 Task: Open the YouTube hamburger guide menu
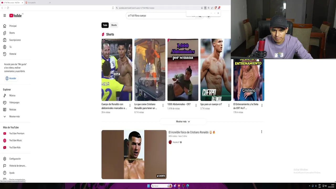click(4, 15)
